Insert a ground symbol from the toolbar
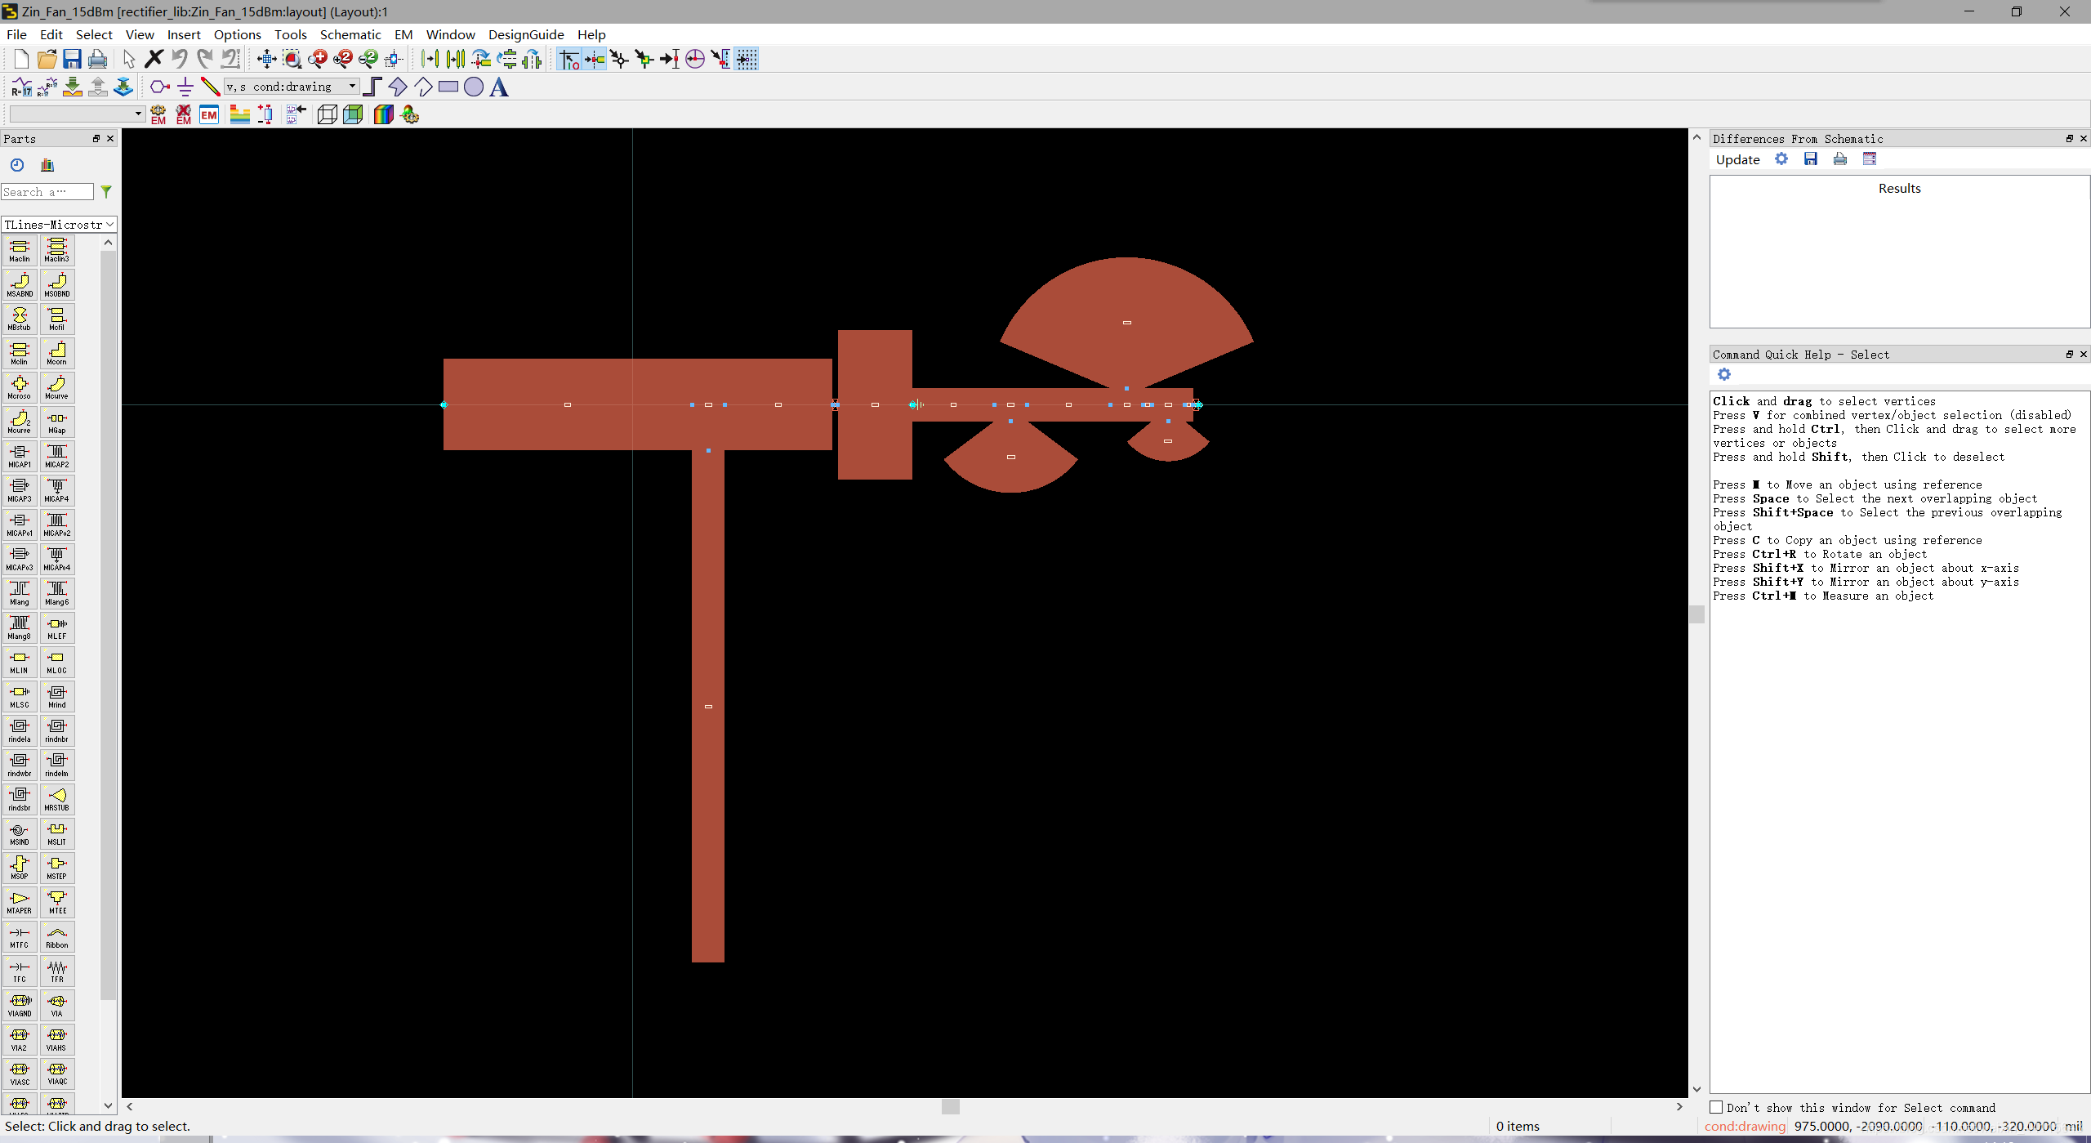 coord(185,87)
